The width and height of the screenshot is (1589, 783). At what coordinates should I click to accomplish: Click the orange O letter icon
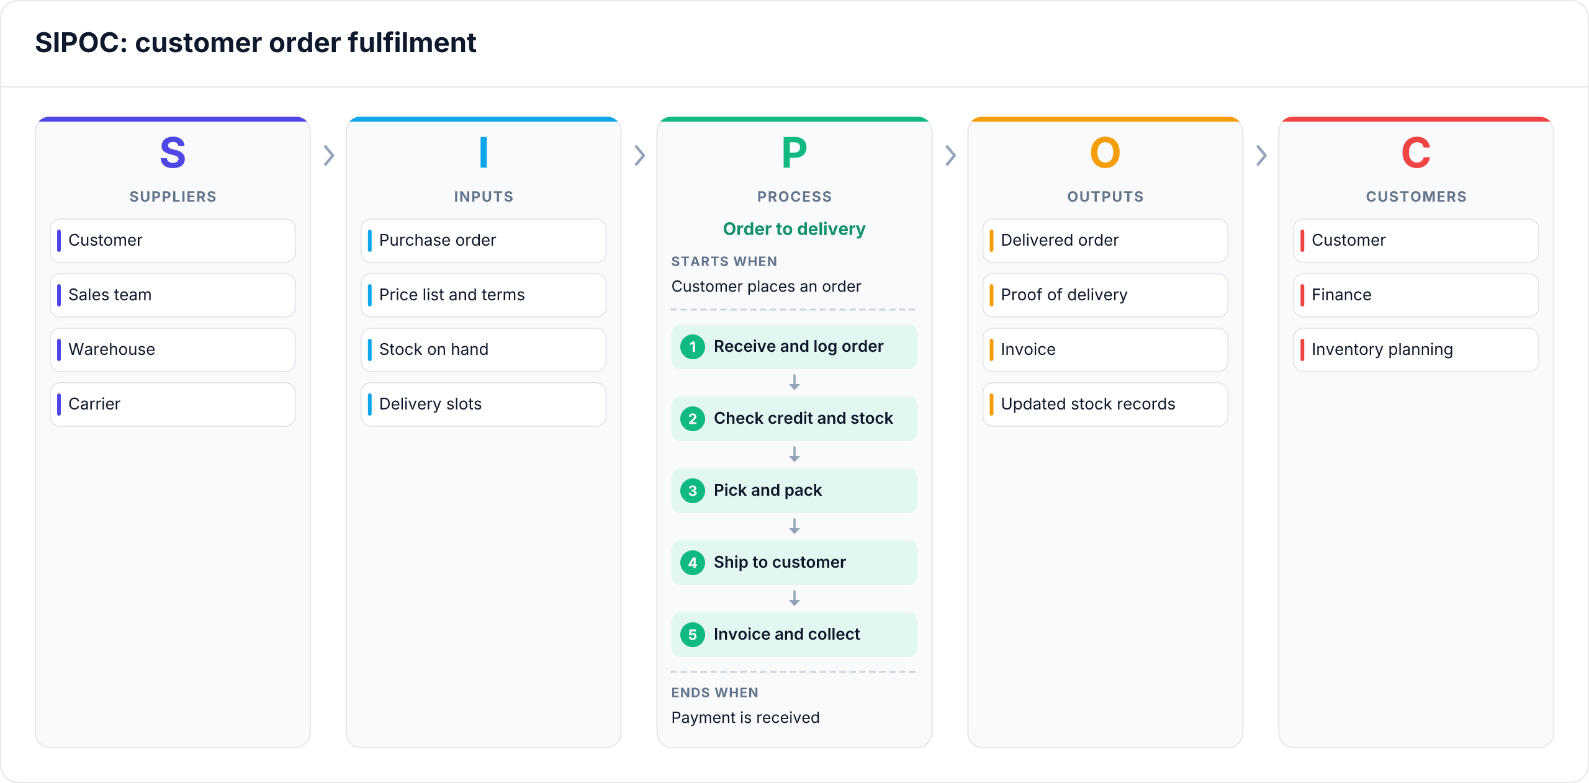pos(1105,153)
